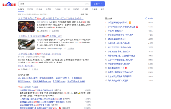Open the Lexus headlight thumbnail image
This screenshot has width=171, height=109.
(27, 44)
